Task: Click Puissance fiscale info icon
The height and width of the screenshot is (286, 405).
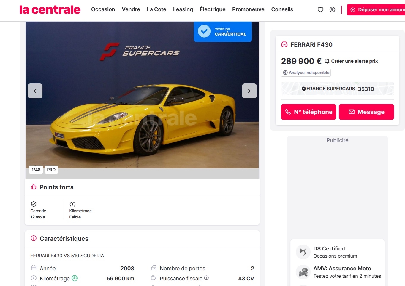Action: [x=206, y=278]
